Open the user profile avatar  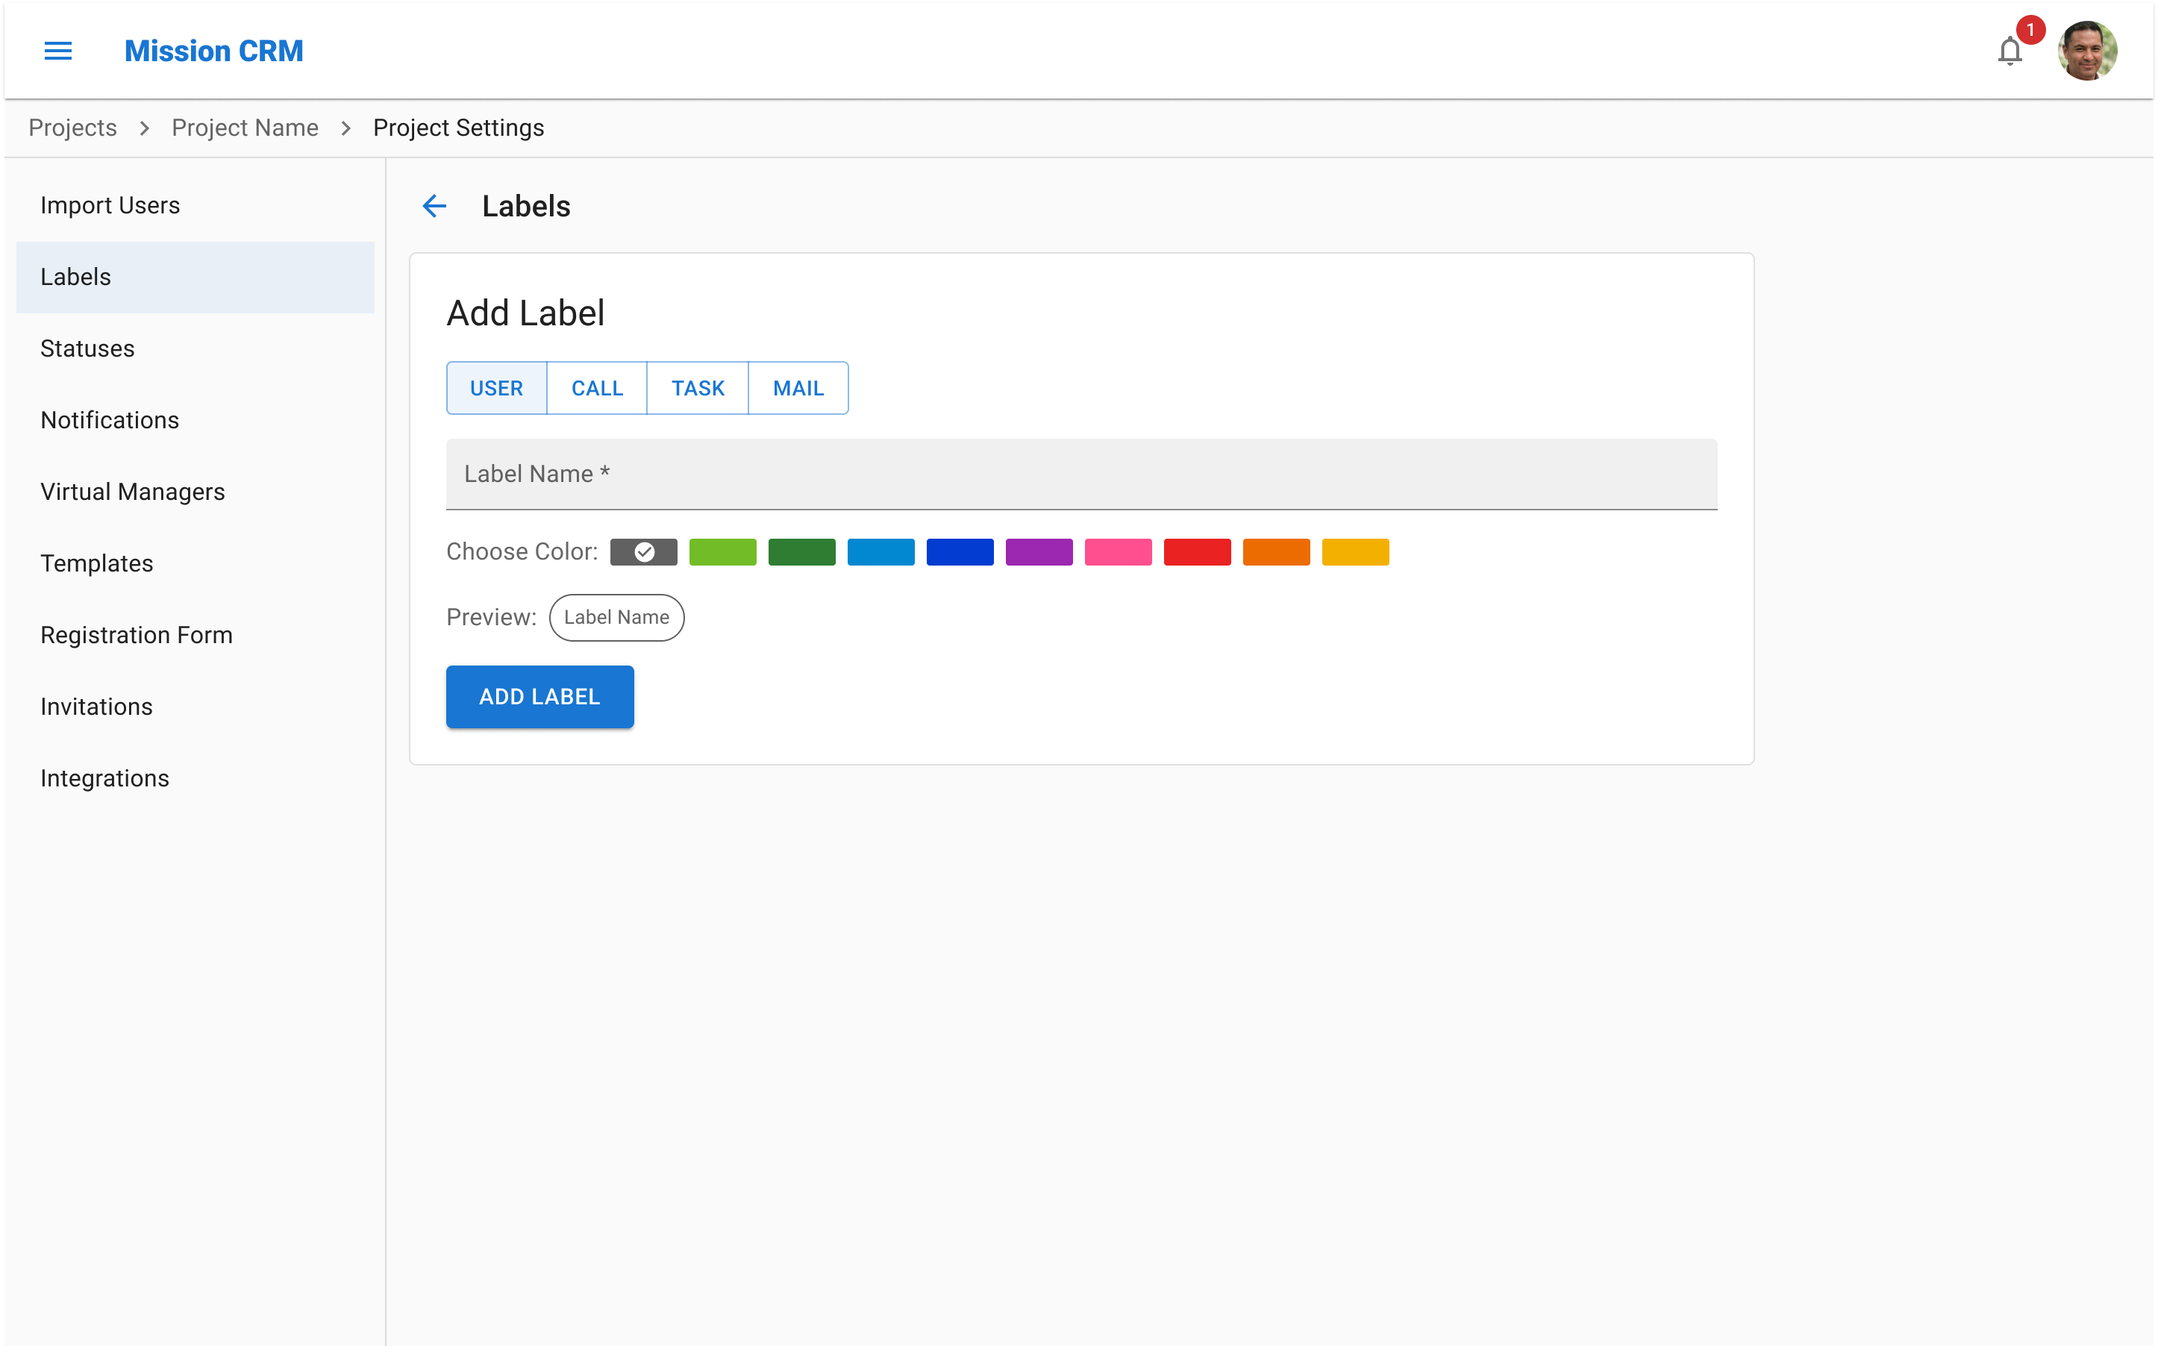2087,51
